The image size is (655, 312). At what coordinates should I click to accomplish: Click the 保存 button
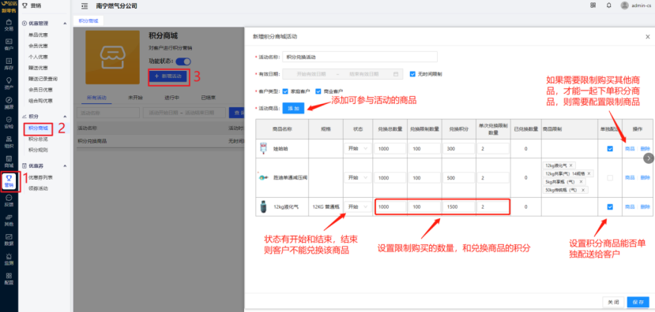pos(638,302)
